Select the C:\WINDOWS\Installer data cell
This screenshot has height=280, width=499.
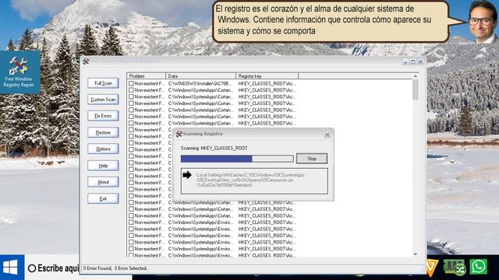(x=201, y=83)
